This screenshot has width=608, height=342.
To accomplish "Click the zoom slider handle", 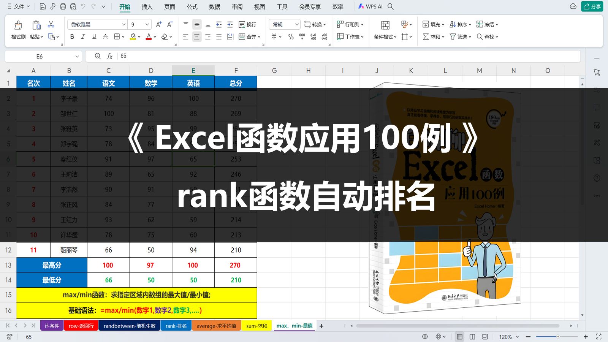I will point(558,337).
